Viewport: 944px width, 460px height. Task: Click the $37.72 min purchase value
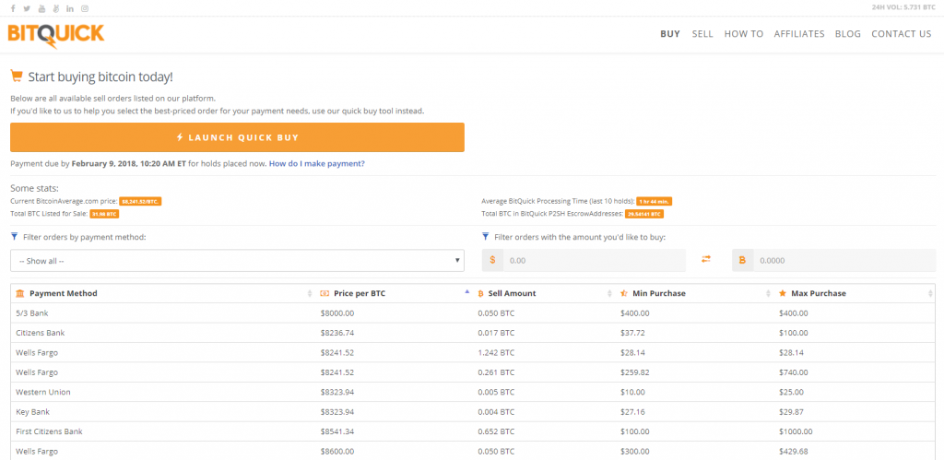point(632,333)
